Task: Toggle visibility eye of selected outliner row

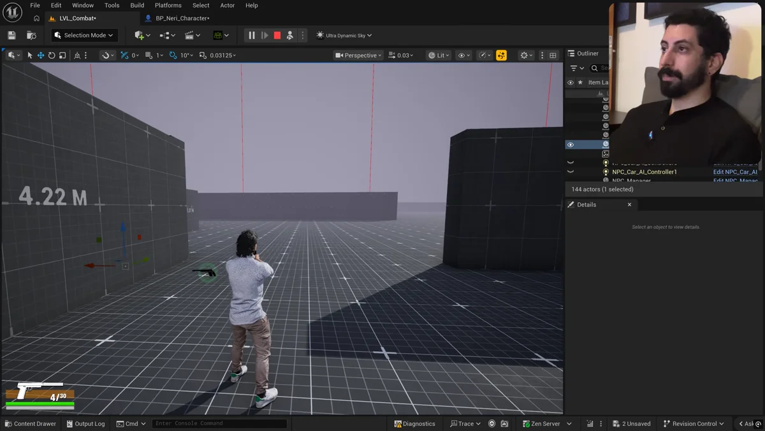Action: (x=571, y=145)
